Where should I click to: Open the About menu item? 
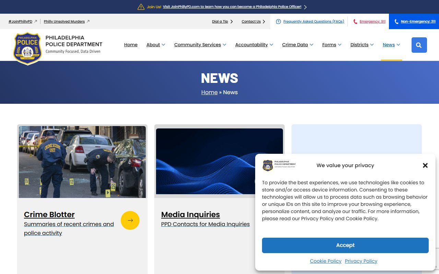153,45
